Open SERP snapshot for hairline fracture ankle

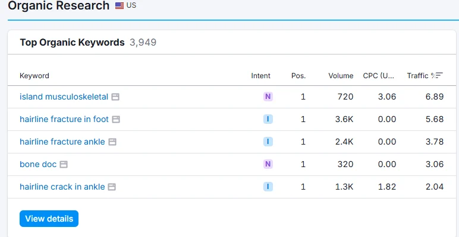(112, 142)
